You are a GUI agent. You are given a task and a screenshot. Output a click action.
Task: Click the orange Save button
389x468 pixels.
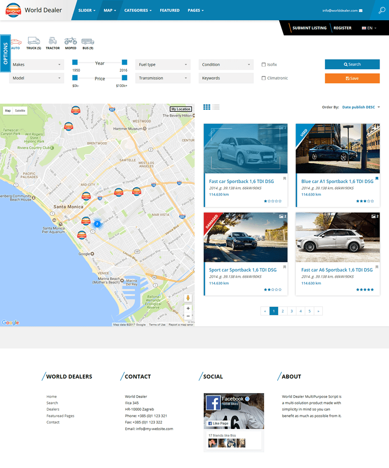[352, 78]
